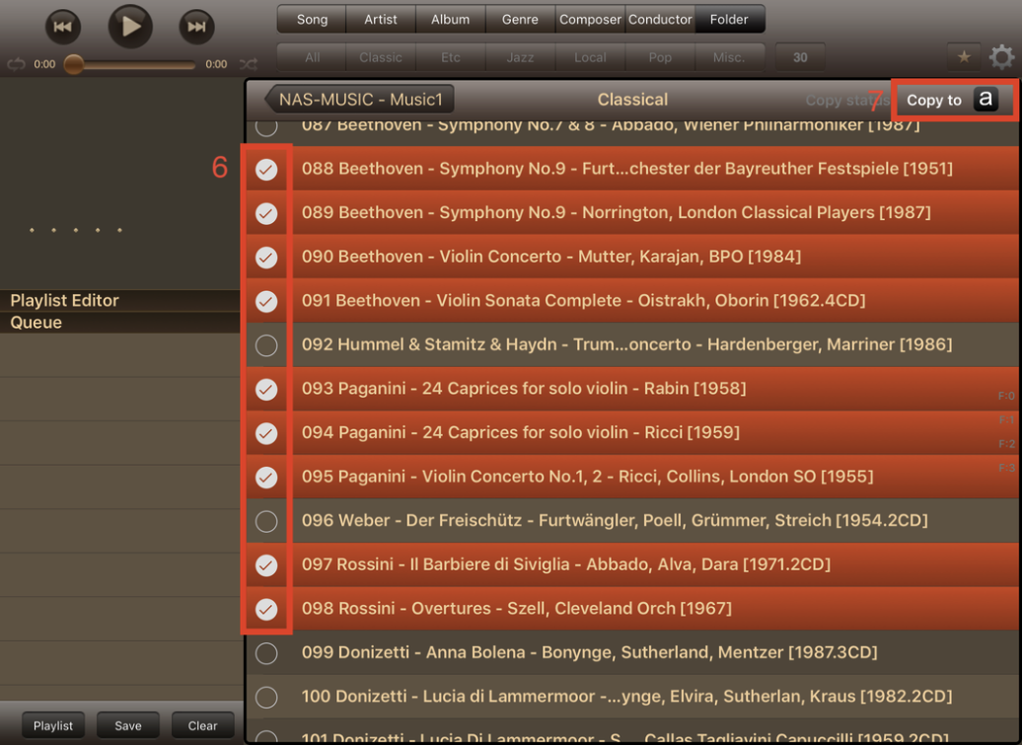Open Copy status
This screenshot has height=746, width=1023.
[x=846, y=100]
